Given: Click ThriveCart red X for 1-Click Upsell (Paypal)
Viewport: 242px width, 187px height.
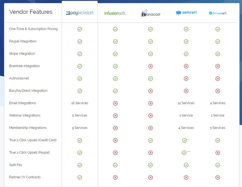Looking at the screenshot, I should (x=217, y=153).
